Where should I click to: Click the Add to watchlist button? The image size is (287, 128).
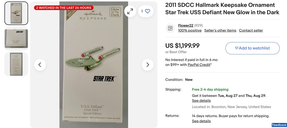(x=252, y=48)
